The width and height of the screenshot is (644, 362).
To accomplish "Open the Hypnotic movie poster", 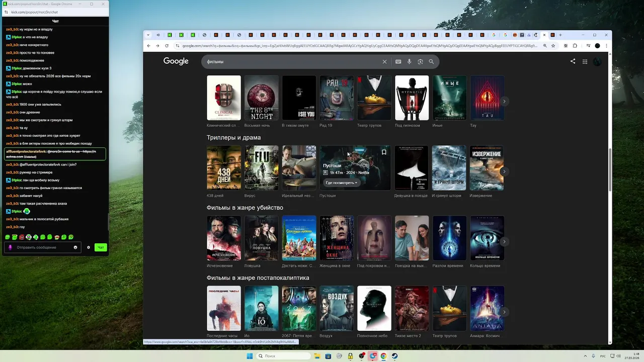I will 412,98.
